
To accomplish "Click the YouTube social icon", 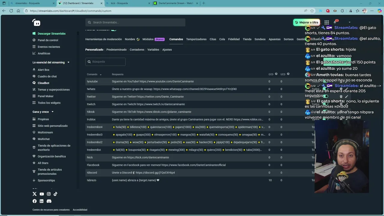I will click(42, 194).
